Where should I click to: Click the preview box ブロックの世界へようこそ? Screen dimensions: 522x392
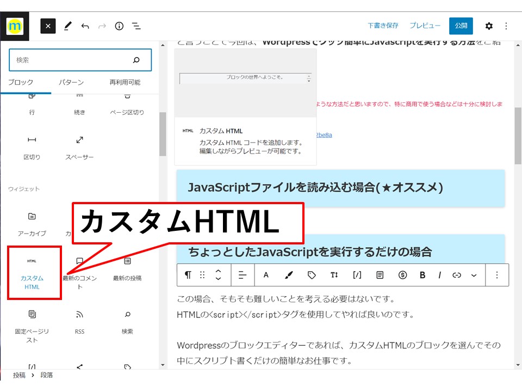(x=246, y=78)
